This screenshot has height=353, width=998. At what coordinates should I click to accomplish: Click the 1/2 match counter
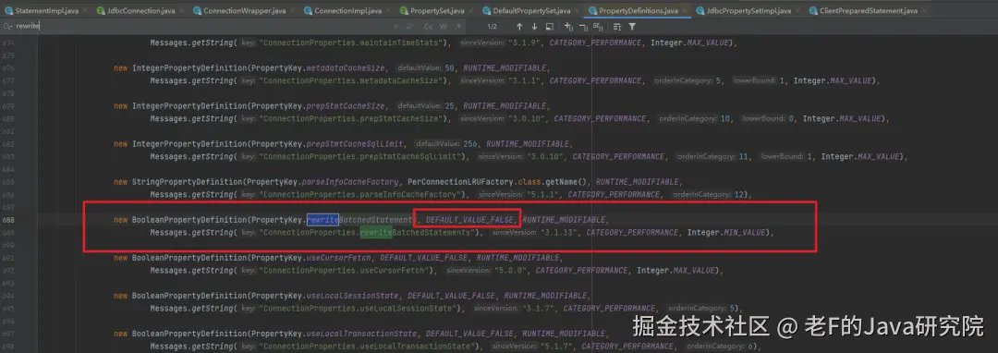pos(492,26)
